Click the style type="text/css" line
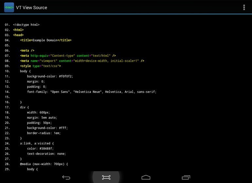This screenshot has height=183, width=252. [41, 66]
